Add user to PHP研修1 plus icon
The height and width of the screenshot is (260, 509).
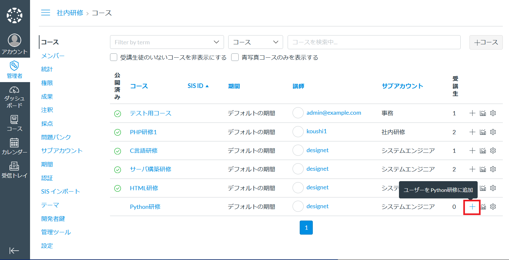pyautogui.click(x=472, y=132)
